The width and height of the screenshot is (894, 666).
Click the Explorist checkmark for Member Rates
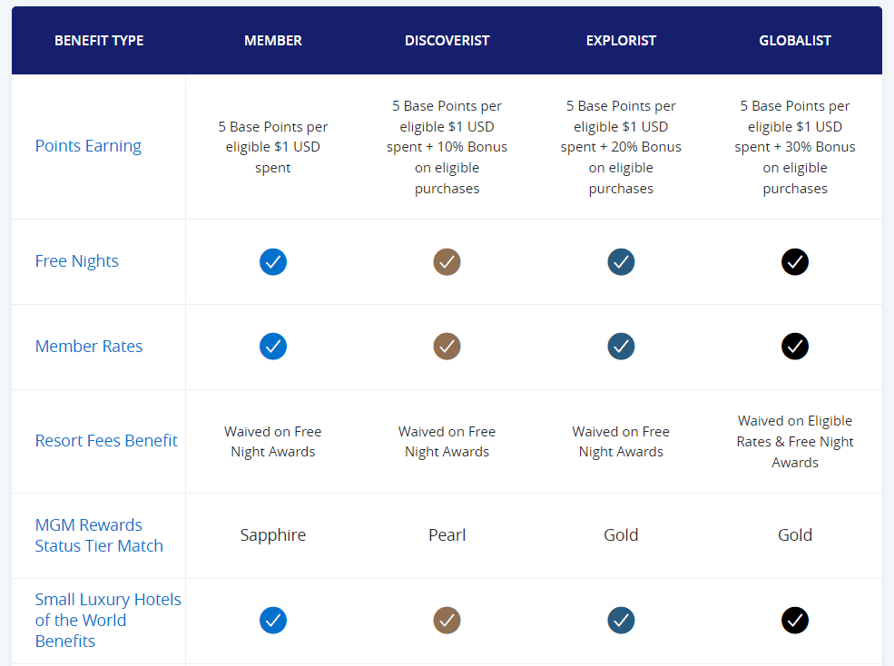(621, 347)
